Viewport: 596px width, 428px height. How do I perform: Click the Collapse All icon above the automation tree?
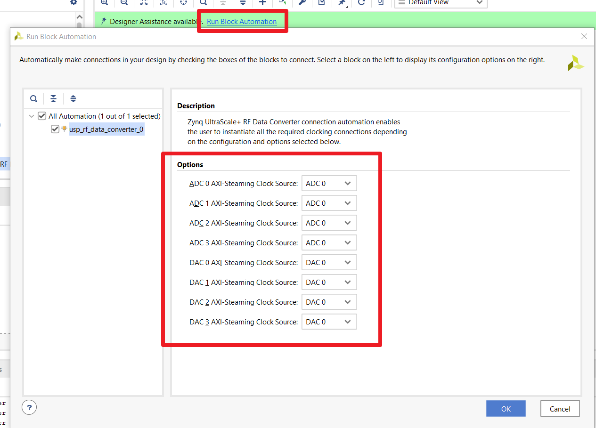tap(54, 98)
